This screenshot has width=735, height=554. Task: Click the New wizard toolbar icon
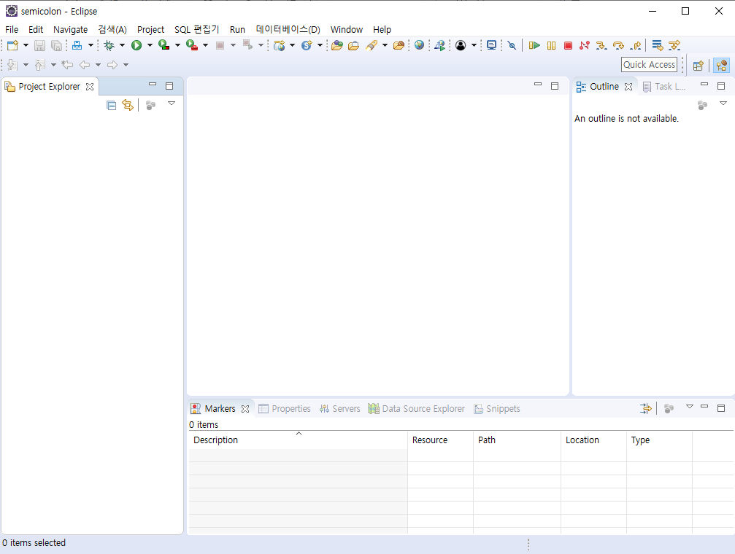click(x=12, y=45)
